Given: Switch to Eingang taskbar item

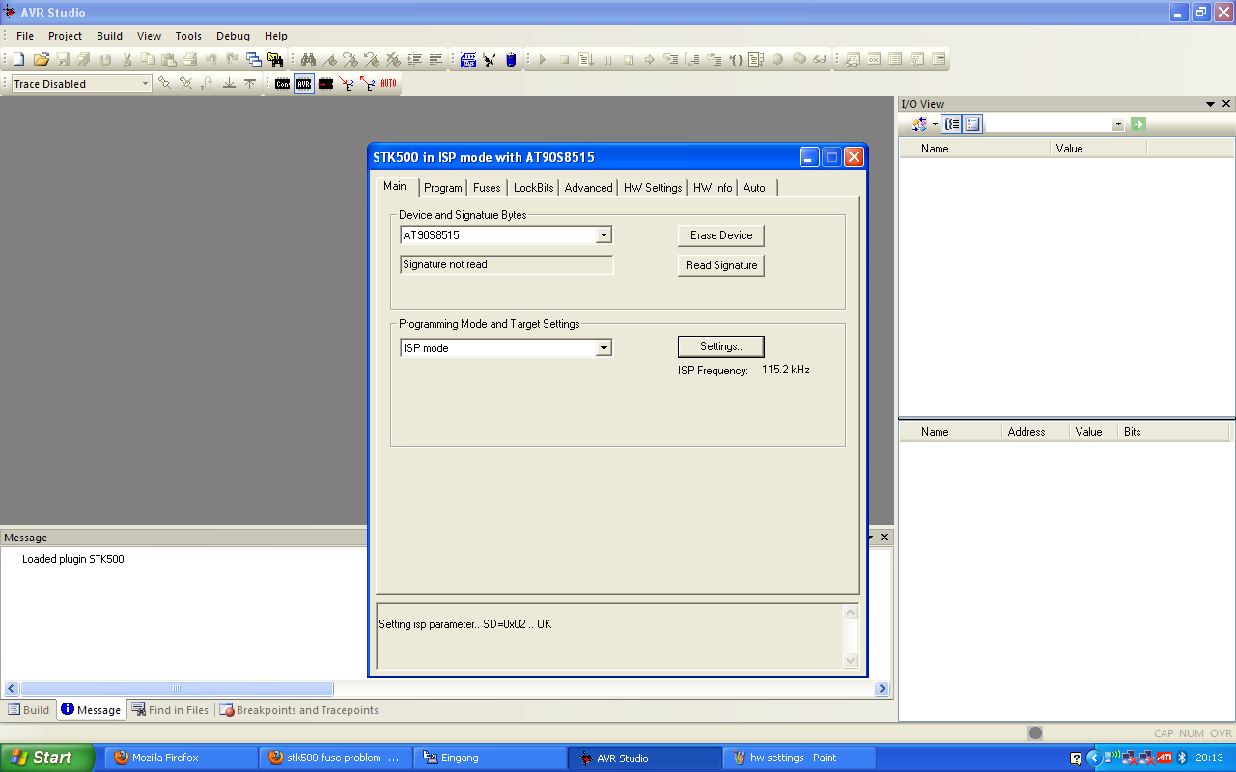Looking at the screenshot, I should click(x=491, y=758).
